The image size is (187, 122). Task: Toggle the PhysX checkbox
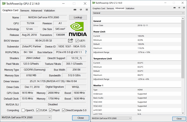(50, 110)
